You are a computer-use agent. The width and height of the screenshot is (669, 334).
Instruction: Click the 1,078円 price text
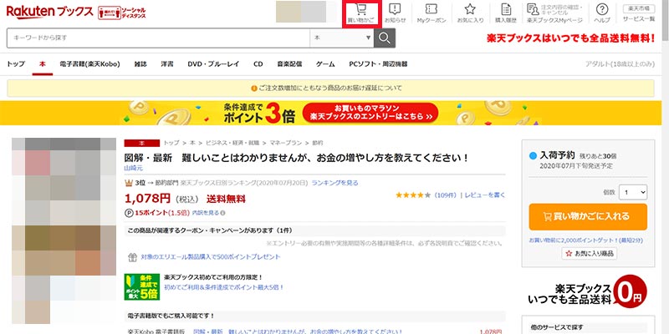click(x=148, y=199)
